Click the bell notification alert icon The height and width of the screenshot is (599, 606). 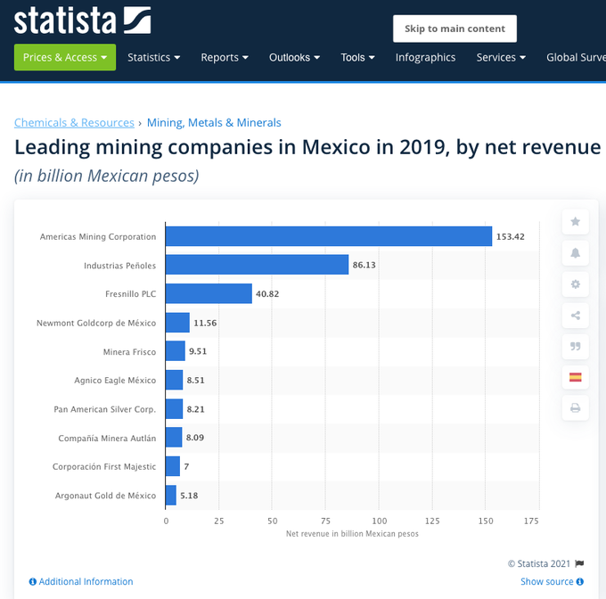[575, 253]
